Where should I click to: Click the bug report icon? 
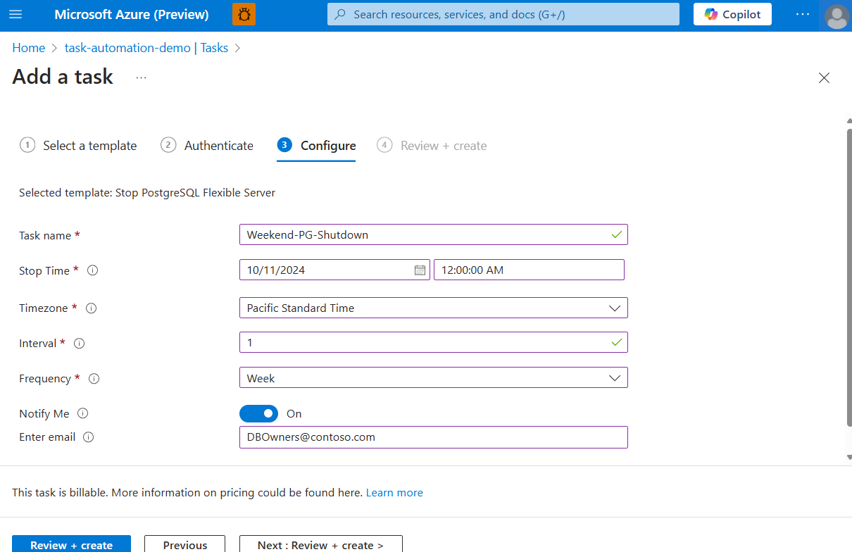244,14
